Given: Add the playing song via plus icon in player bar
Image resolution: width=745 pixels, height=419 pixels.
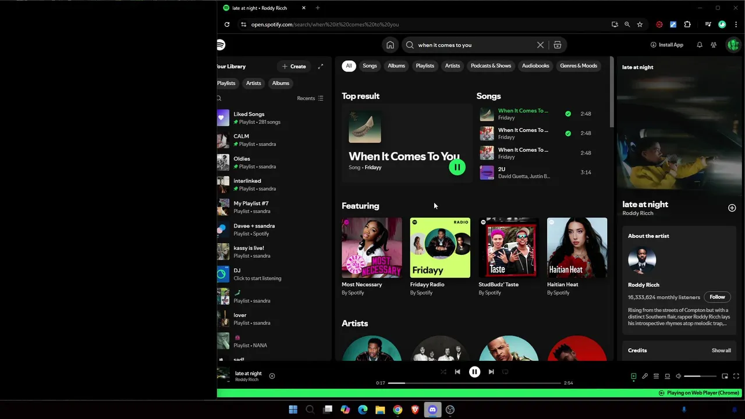Looking at the screenshot, I should click(272, 376).
